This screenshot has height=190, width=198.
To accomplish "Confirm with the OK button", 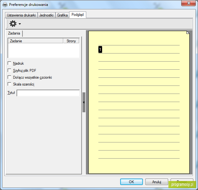I will point(131,182).
